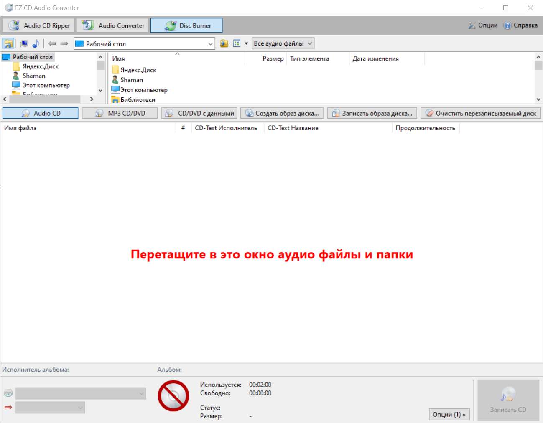
Task: Click the blue music note icon
Action: pyautogui.click(x=36, y=43)
